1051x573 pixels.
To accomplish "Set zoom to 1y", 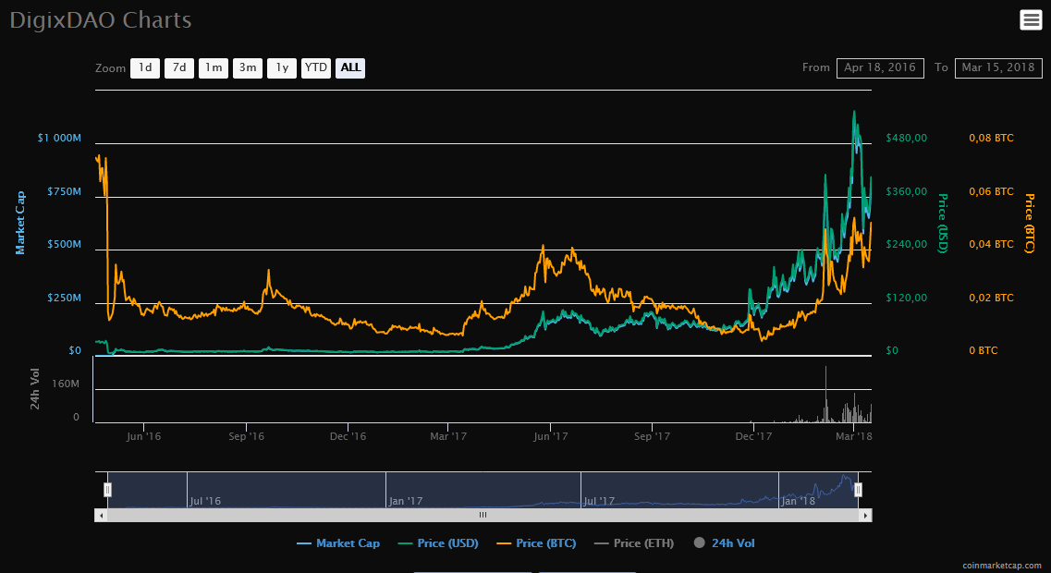I will click(282, 67).
